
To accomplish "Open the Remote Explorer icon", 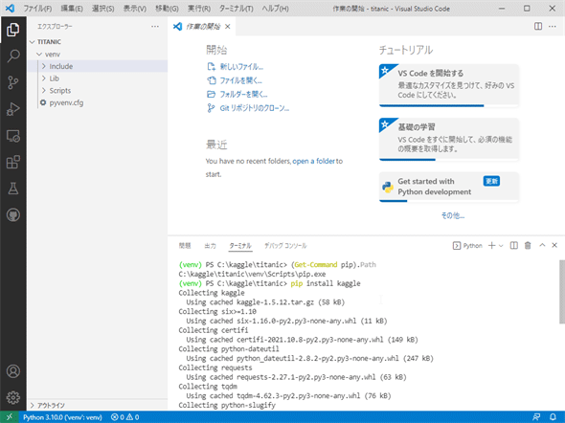I will tap(13, 136).
